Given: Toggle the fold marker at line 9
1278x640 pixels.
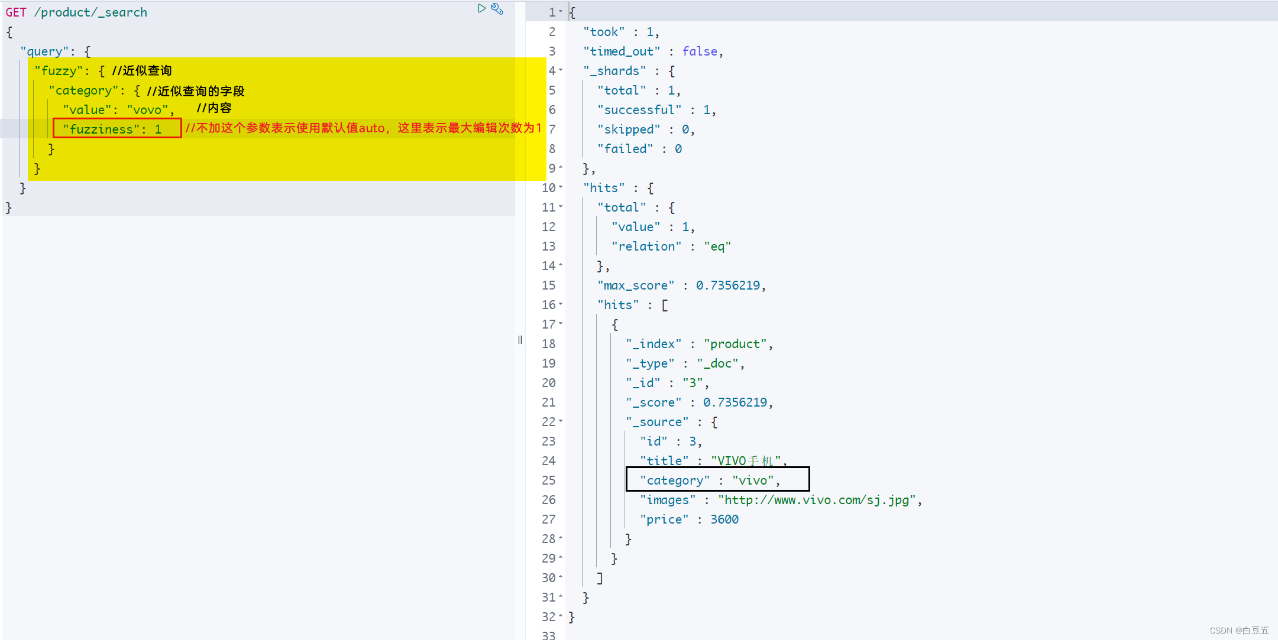Looking at the screenshot, I should [x=561, y=168].
